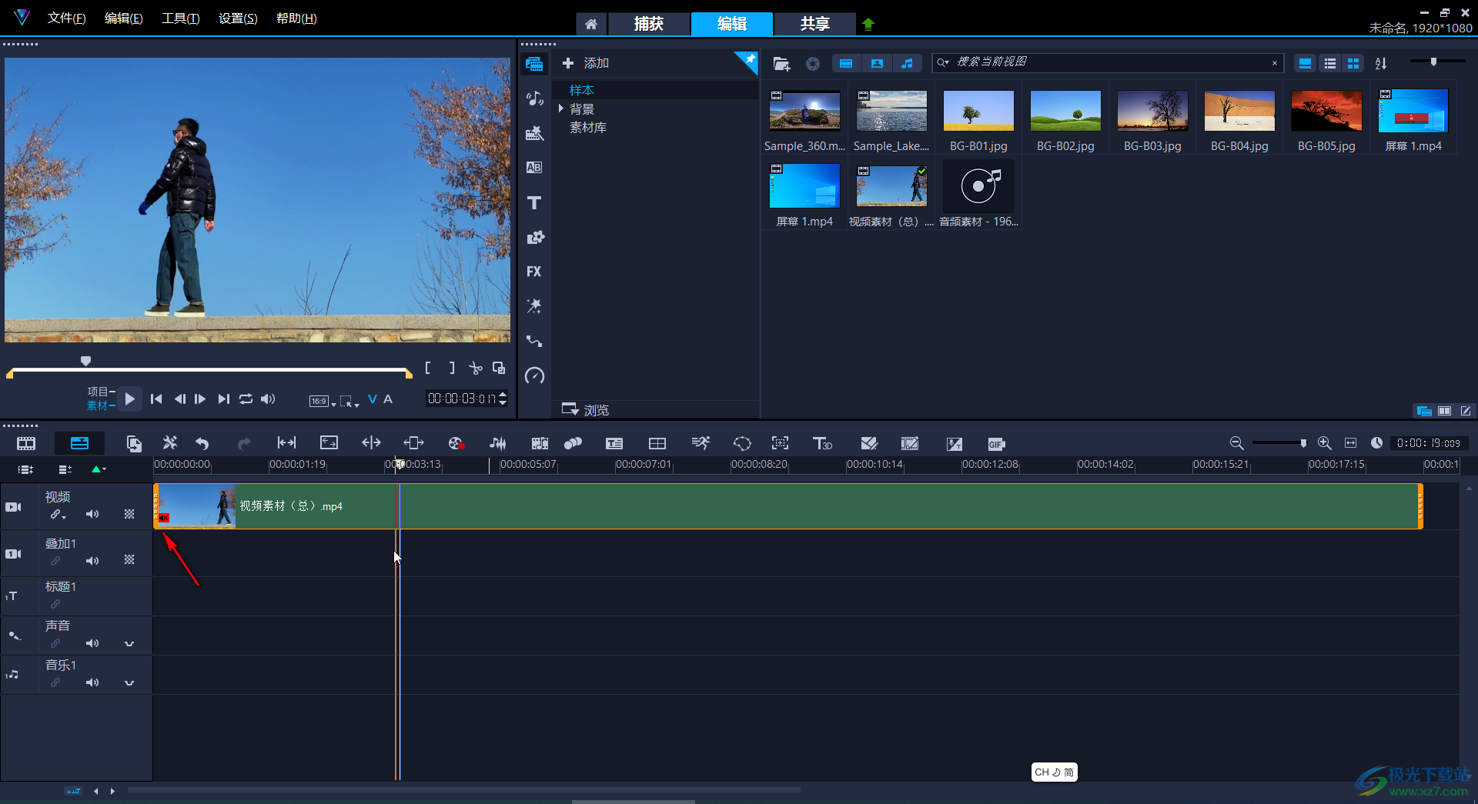Screen dimensions: 1478x804
Task: Open the Media library panel icon
Action: click(534, 64)
